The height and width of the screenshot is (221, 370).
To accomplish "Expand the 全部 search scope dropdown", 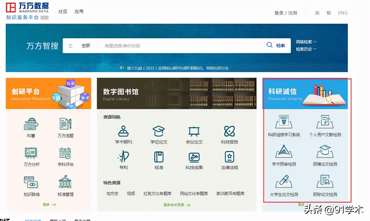I will tap(86, 46).
